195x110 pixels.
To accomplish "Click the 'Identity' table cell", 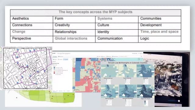I will coord(117,33).
